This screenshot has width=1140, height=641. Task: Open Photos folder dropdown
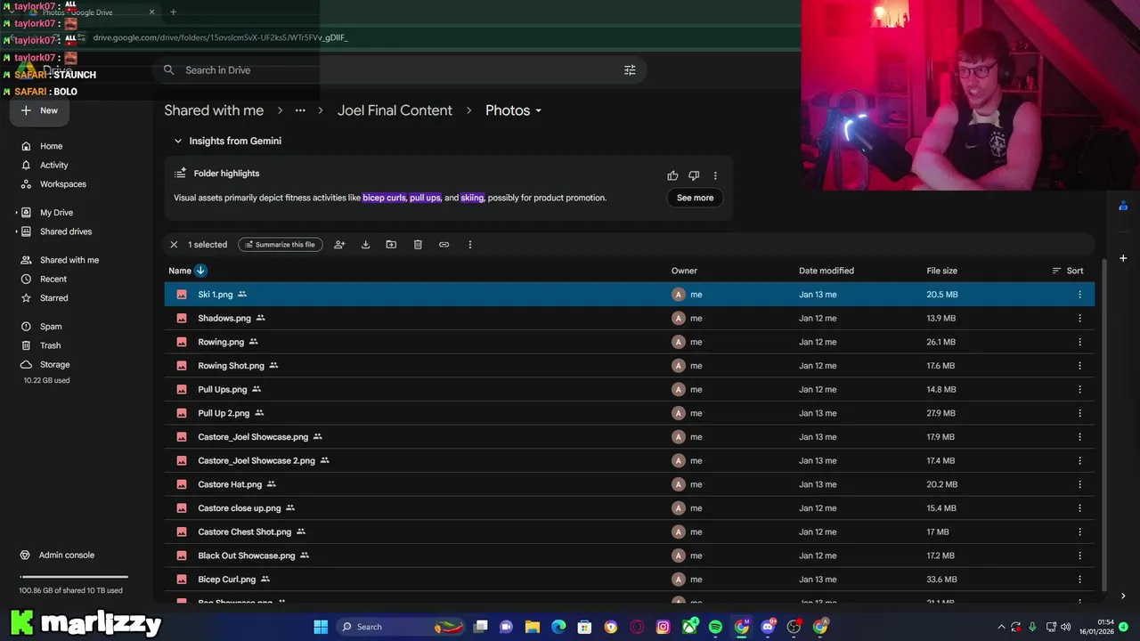click(x=513, y=110)
